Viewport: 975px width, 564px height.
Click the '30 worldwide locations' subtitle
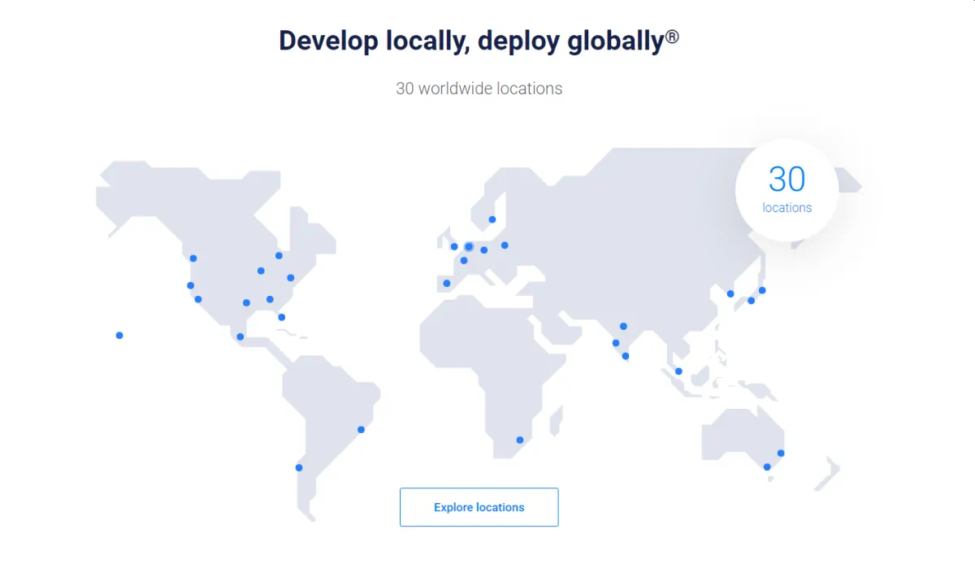coord(479,89)
